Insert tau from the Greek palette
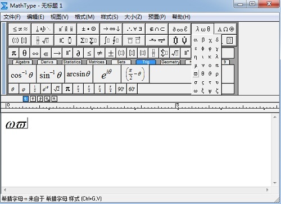The width and height of the screenshot is (281, 204). 210,82
